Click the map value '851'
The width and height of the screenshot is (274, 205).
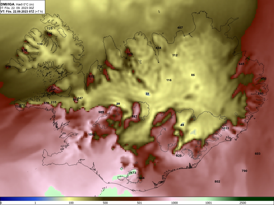(x=47, y=103)
